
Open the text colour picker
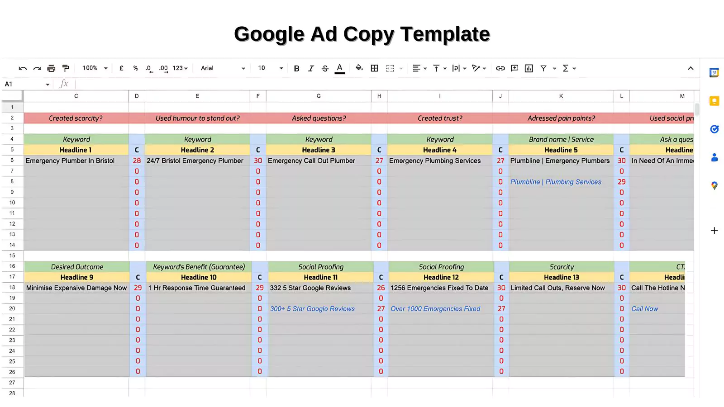340,68
